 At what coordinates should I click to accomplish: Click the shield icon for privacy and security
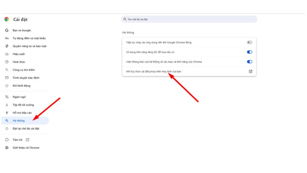click(7, 46)
